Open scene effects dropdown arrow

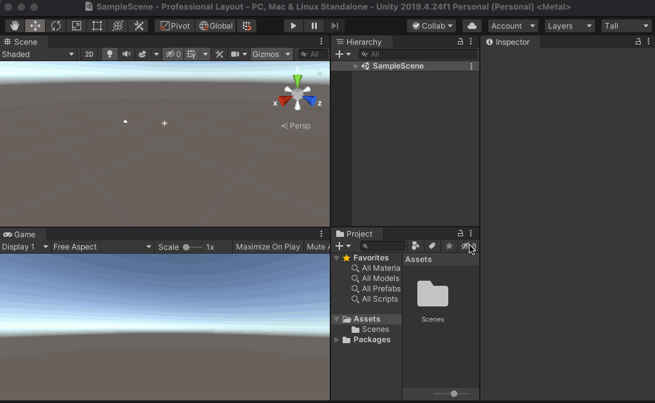[x=157, y=54]
